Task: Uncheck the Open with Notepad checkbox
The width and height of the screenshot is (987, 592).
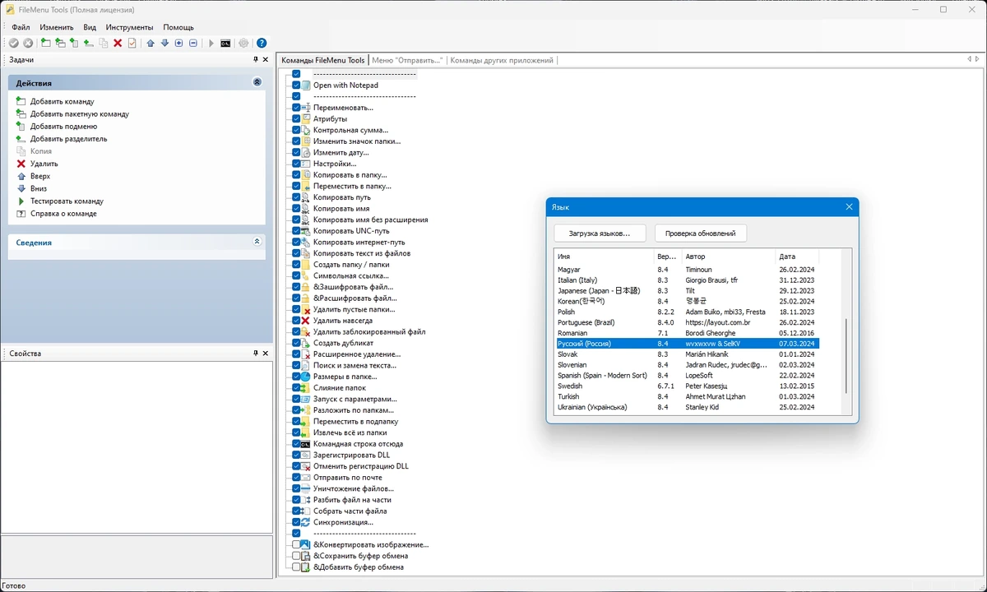Action: coord(296,86)
